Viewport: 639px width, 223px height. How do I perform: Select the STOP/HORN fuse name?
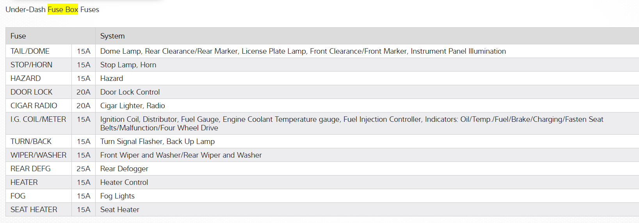coord(31,65)
